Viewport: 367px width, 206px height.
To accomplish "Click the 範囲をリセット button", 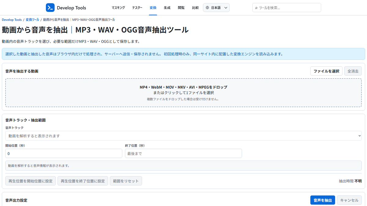I will tap(126, 181).
